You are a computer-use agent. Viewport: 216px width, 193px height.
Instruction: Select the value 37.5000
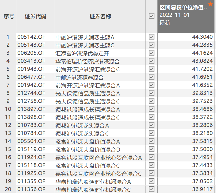(202, 149)
